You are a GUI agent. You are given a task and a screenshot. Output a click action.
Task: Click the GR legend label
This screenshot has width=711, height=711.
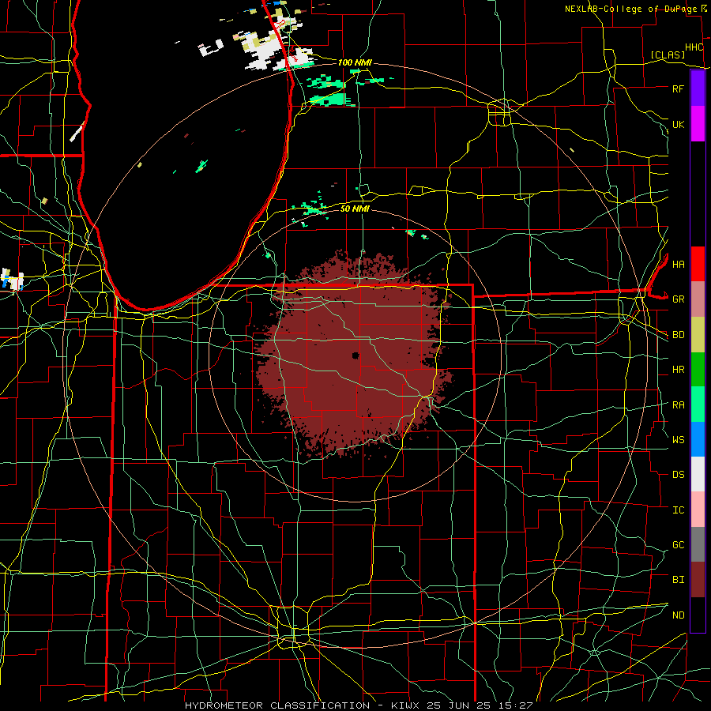pos(678,299)
